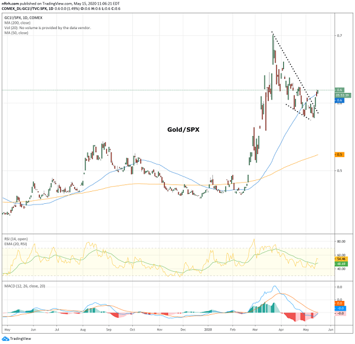This screenshot has width=355, height=344.
Task: Select the blue 0.6 MA price tag
Action: (339, 100)
